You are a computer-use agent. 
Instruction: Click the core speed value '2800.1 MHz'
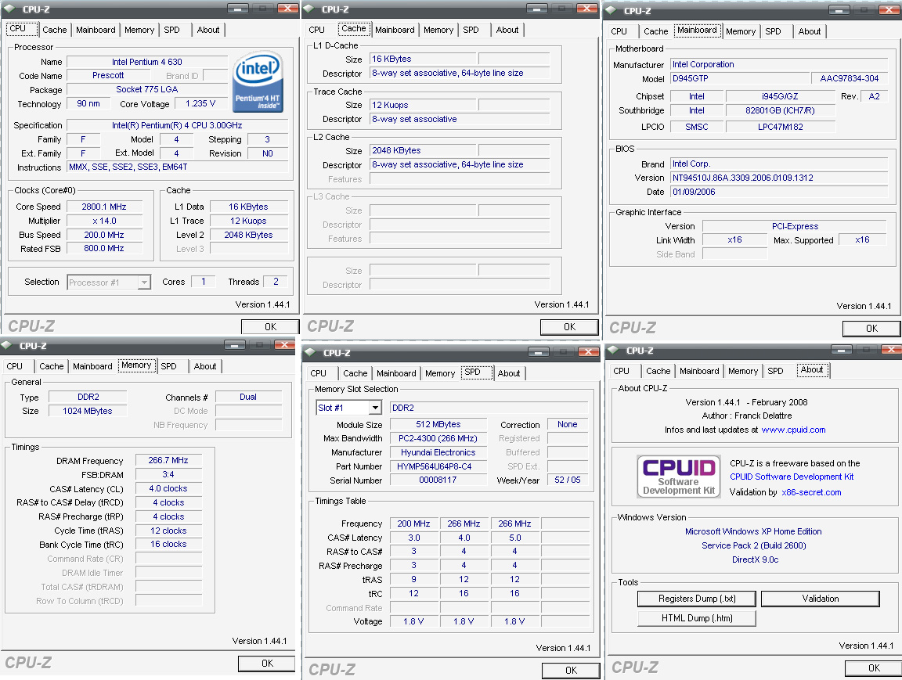(103, 207)
